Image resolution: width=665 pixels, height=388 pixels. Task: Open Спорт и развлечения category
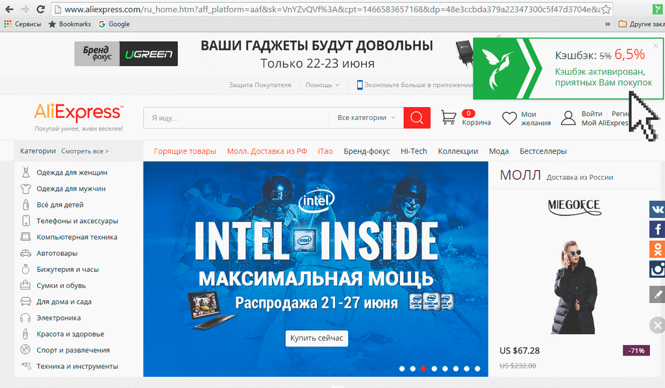pos(73,350)
